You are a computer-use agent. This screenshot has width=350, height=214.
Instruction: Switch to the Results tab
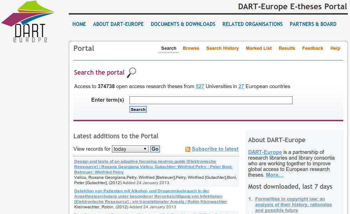pyautogui.click(x=287, y=48)
